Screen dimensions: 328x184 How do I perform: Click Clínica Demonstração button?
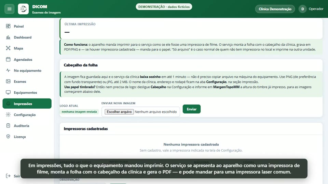click(x=275, y=9)
